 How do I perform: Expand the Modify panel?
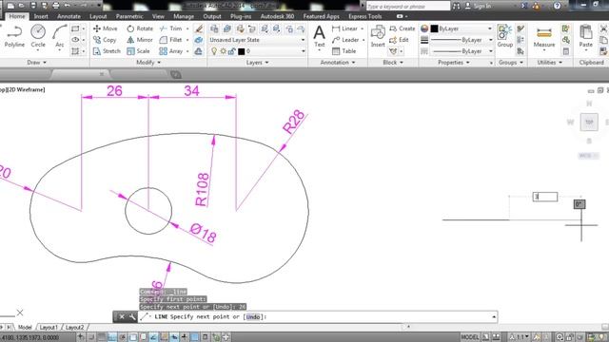coord(148,63)
